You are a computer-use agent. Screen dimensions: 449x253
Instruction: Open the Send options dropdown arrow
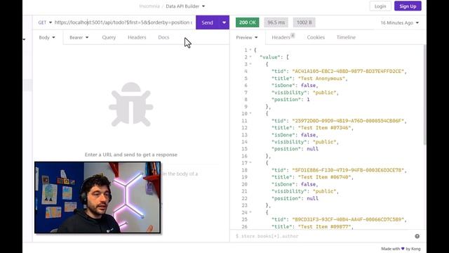click(x=224, y=22)
